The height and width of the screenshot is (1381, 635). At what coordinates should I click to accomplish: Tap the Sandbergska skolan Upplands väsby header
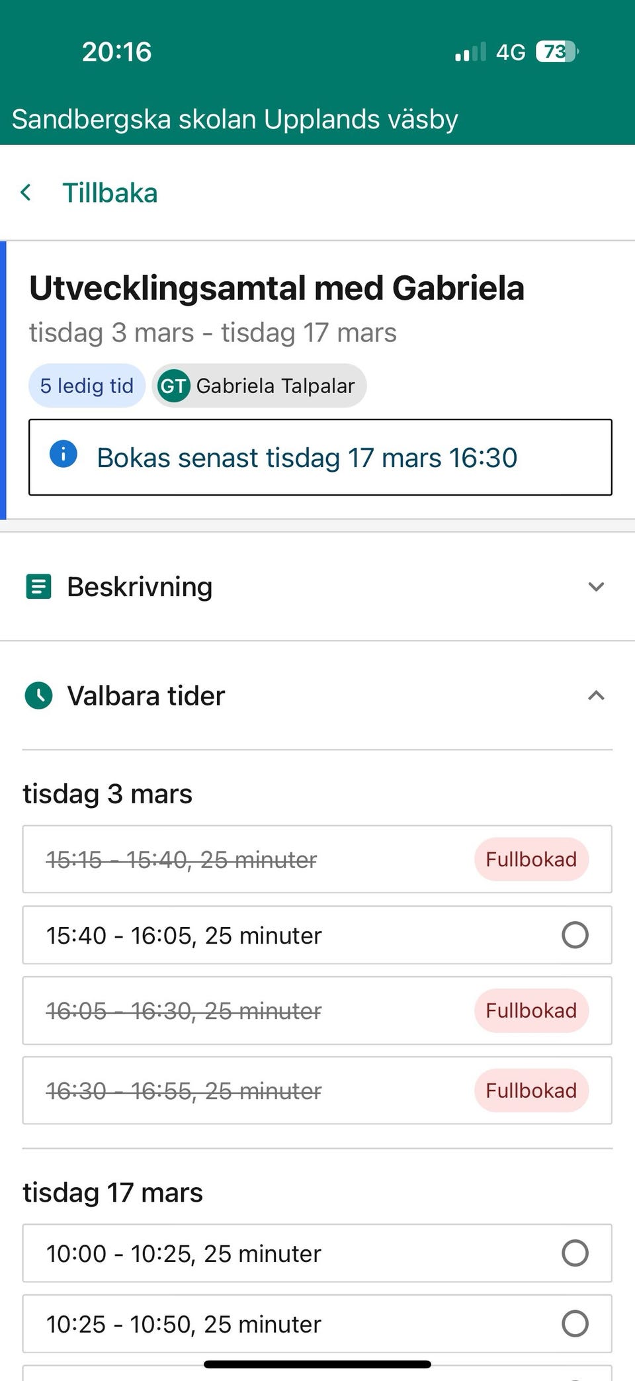pos(235,120)
